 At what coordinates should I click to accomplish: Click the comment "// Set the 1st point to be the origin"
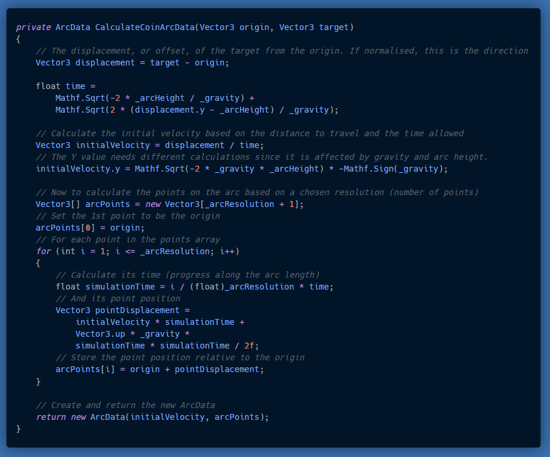[128, 216]
